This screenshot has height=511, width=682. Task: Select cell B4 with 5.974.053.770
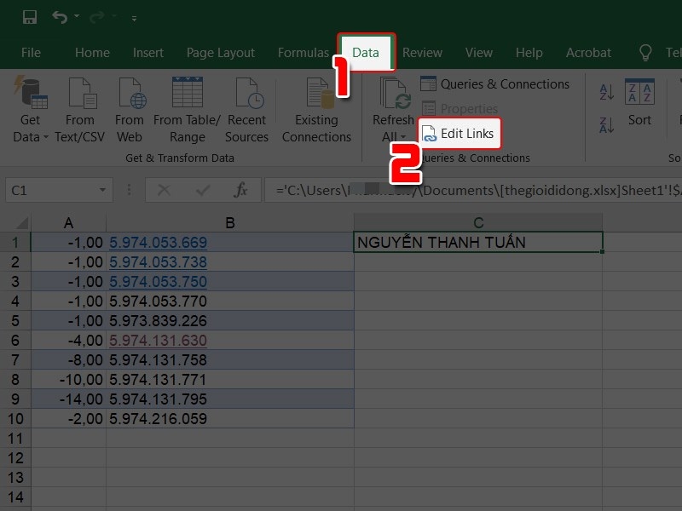[x=230, y=301]
